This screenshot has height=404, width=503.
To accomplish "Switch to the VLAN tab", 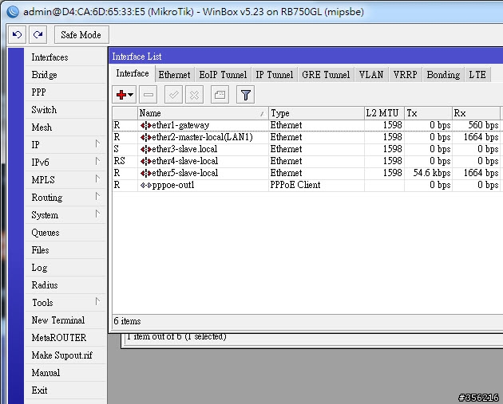I will (371, 75).
